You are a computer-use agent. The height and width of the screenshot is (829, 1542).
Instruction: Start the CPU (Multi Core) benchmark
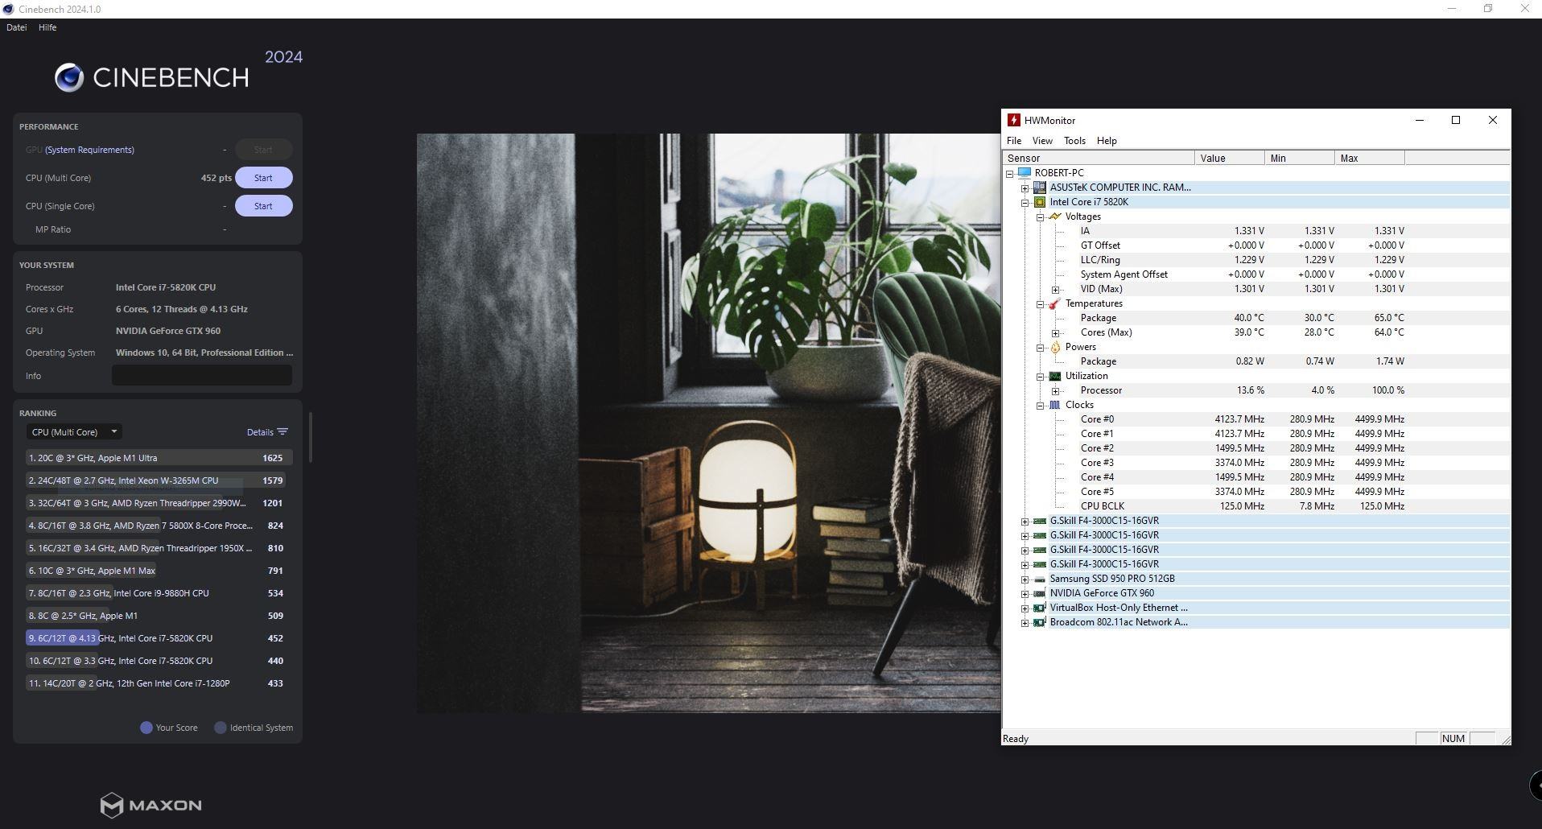[263, 178]
